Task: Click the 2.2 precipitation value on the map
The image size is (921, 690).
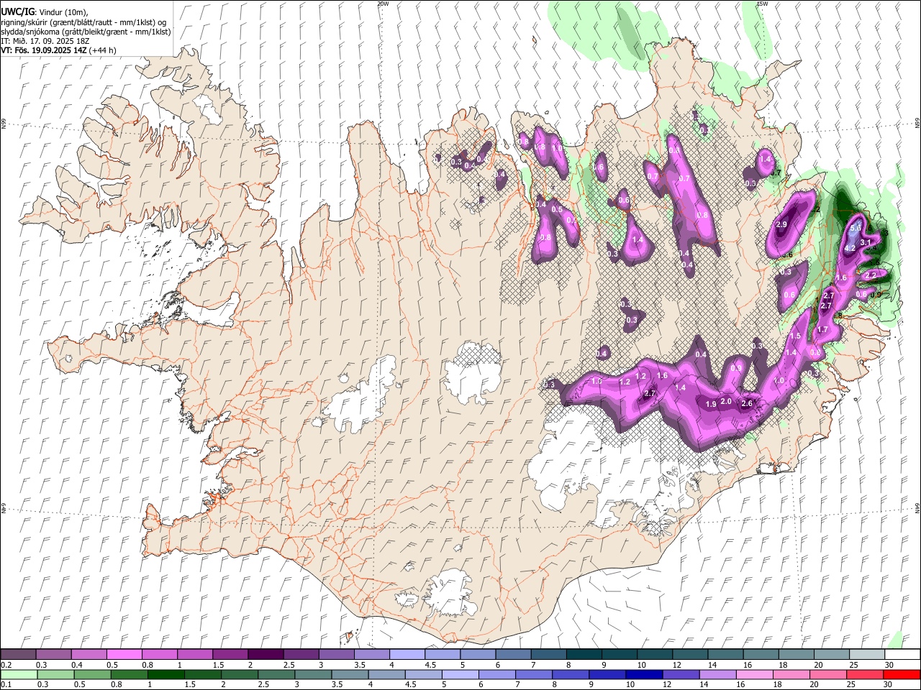Action: [x=871, y=275]
